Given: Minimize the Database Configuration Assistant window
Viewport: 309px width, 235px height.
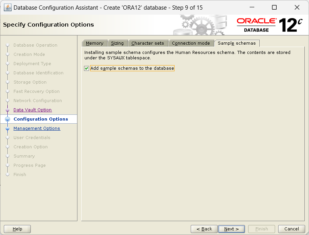Looking at the screenshot, I should point(252,7).
